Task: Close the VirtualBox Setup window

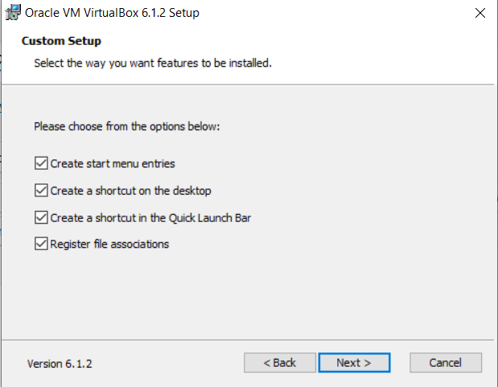Action: click(x=479, y=13)
